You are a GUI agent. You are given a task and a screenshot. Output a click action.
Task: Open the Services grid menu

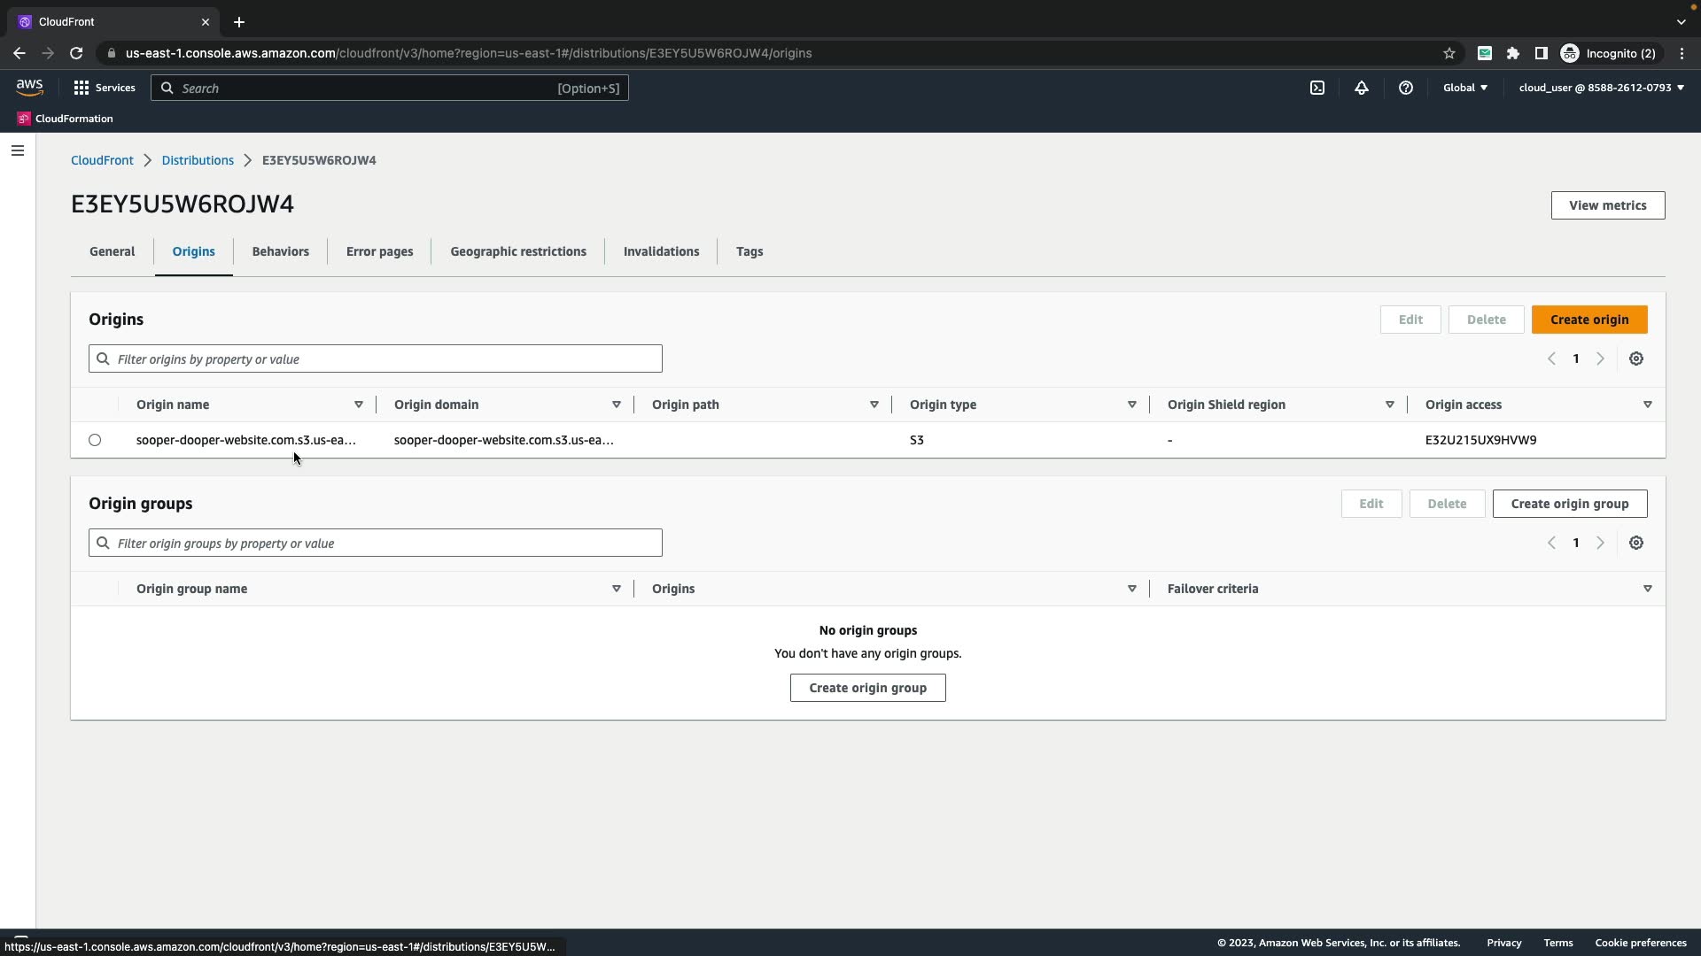coord(105,88)
